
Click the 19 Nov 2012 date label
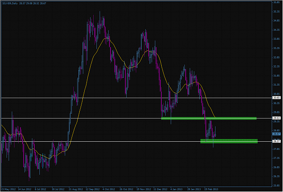tap(144, 189)
